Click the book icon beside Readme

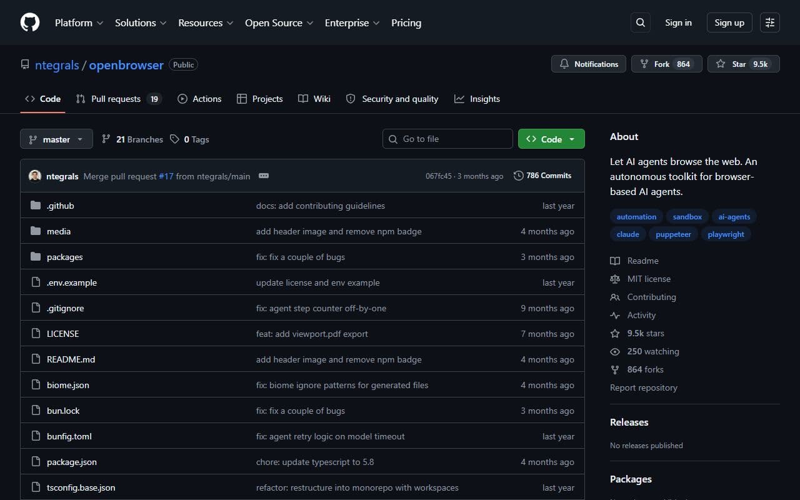615,261
